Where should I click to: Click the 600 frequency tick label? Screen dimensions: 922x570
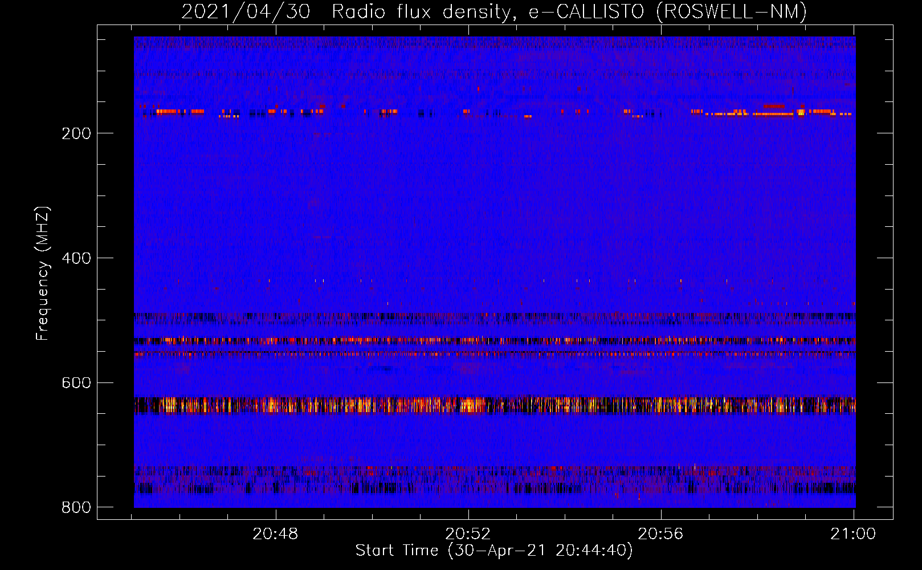tap(76, 382)
